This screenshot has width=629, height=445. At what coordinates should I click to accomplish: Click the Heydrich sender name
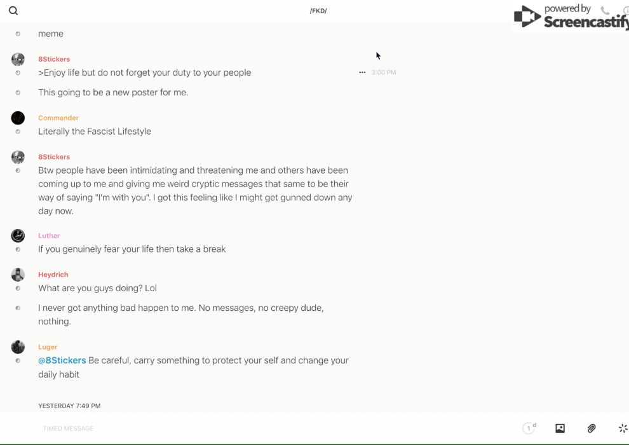click(x=53, y=275)
